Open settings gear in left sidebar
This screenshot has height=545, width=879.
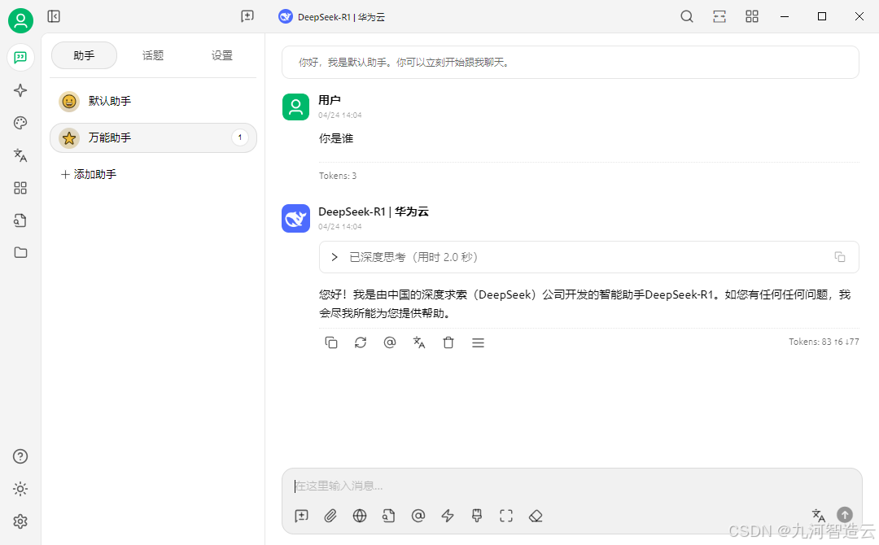[20, 521]
